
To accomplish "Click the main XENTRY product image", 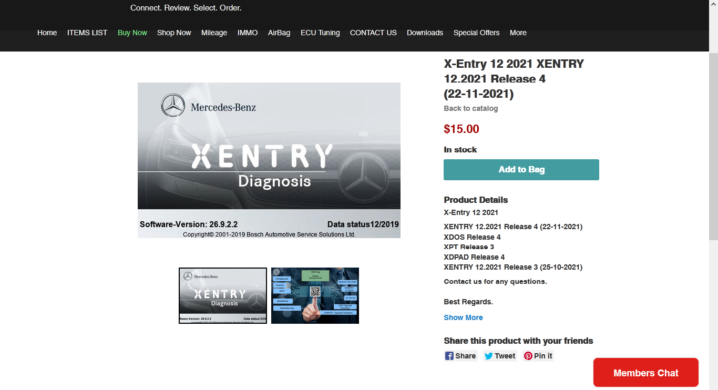I will [x=269, y=160].
